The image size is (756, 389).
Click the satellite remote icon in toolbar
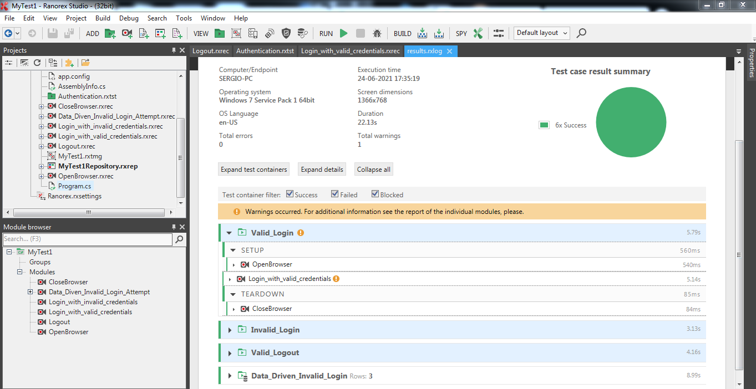(x=270, y=33)
